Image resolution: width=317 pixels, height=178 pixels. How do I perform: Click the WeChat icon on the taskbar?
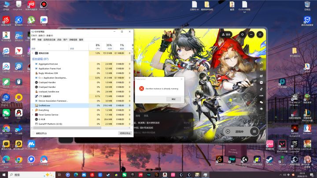pyautogui.click(x=124, y=175)
